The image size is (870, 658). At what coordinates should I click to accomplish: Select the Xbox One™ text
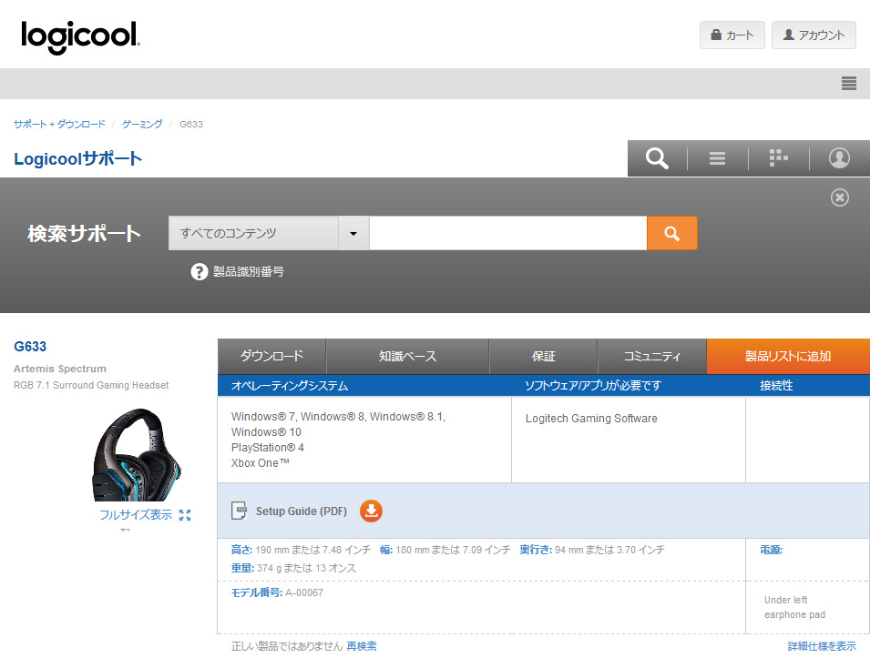[x=261, y=463]
